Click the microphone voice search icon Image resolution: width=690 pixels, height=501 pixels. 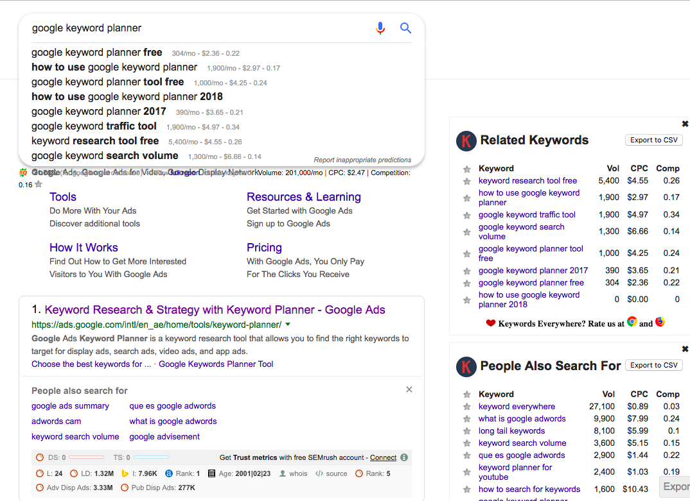(380, 28)
